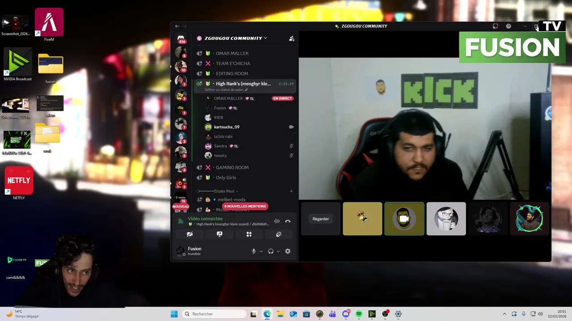Select the yellow dog avatar participant tile
Image resolution: width=572 pixels, height=321 pixels.
click(x=362, y=219)
